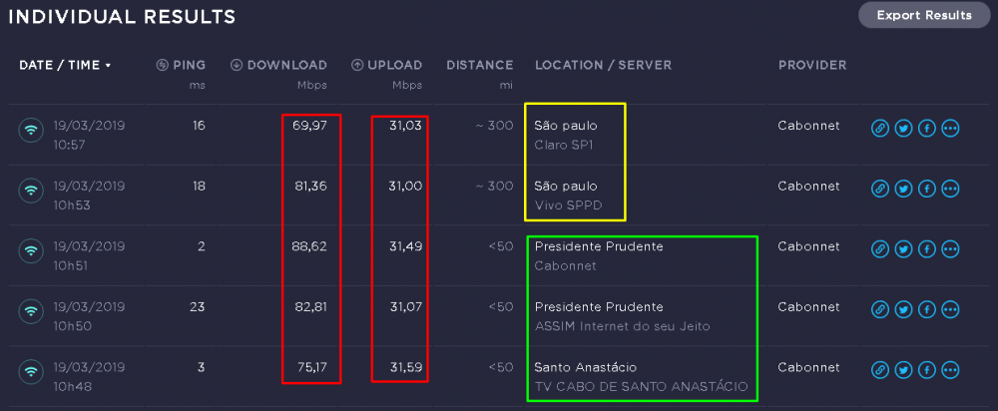Share the 10:57 result on Facebook
Viewport: 998px width, 411px height.
point(926,129)
